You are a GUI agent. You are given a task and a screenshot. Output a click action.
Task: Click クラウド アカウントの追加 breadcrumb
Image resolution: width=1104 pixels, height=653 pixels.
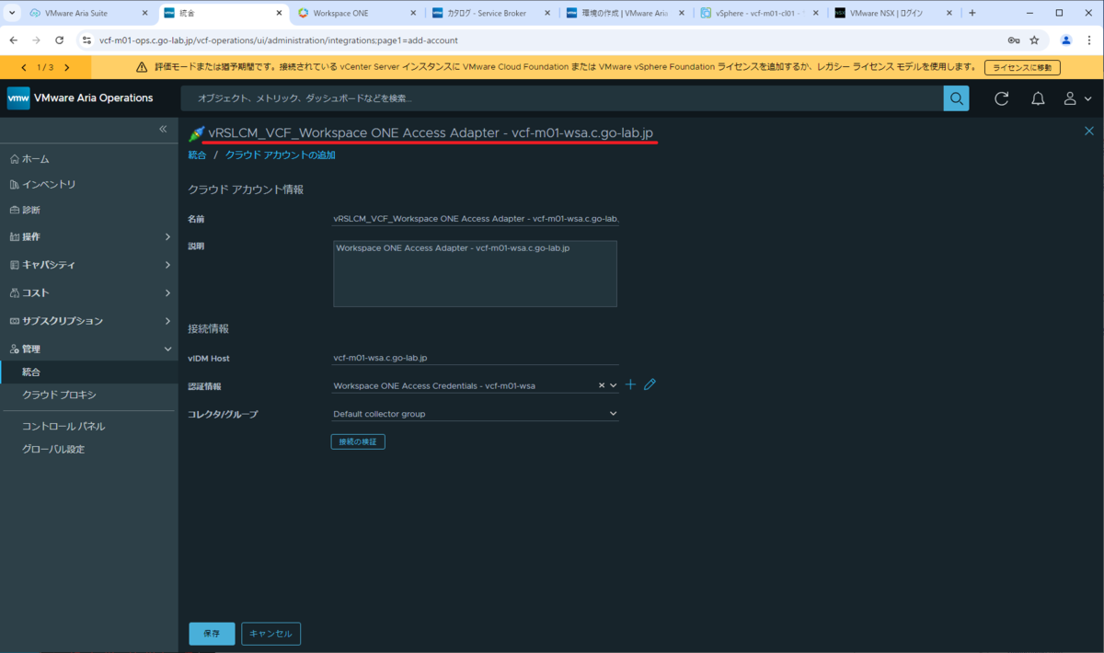pyautogui.click(x=281, y=155)
